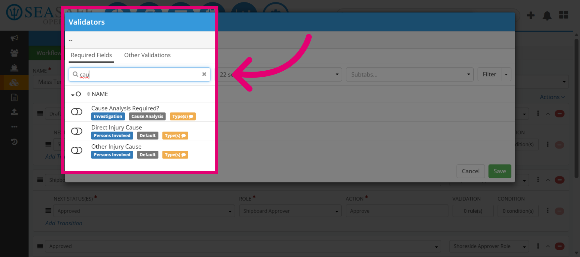Click the plus add icon in top bar
The image size is (580, 257).
530,15
